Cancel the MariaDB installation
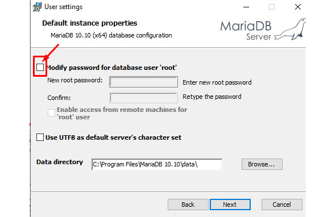Screen dimensions: 336x217 click(x=282, y=205)
